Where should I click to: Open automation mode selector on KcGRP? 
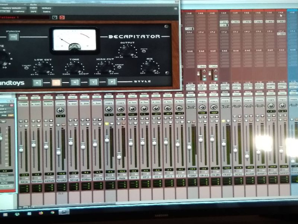(60, 98)
